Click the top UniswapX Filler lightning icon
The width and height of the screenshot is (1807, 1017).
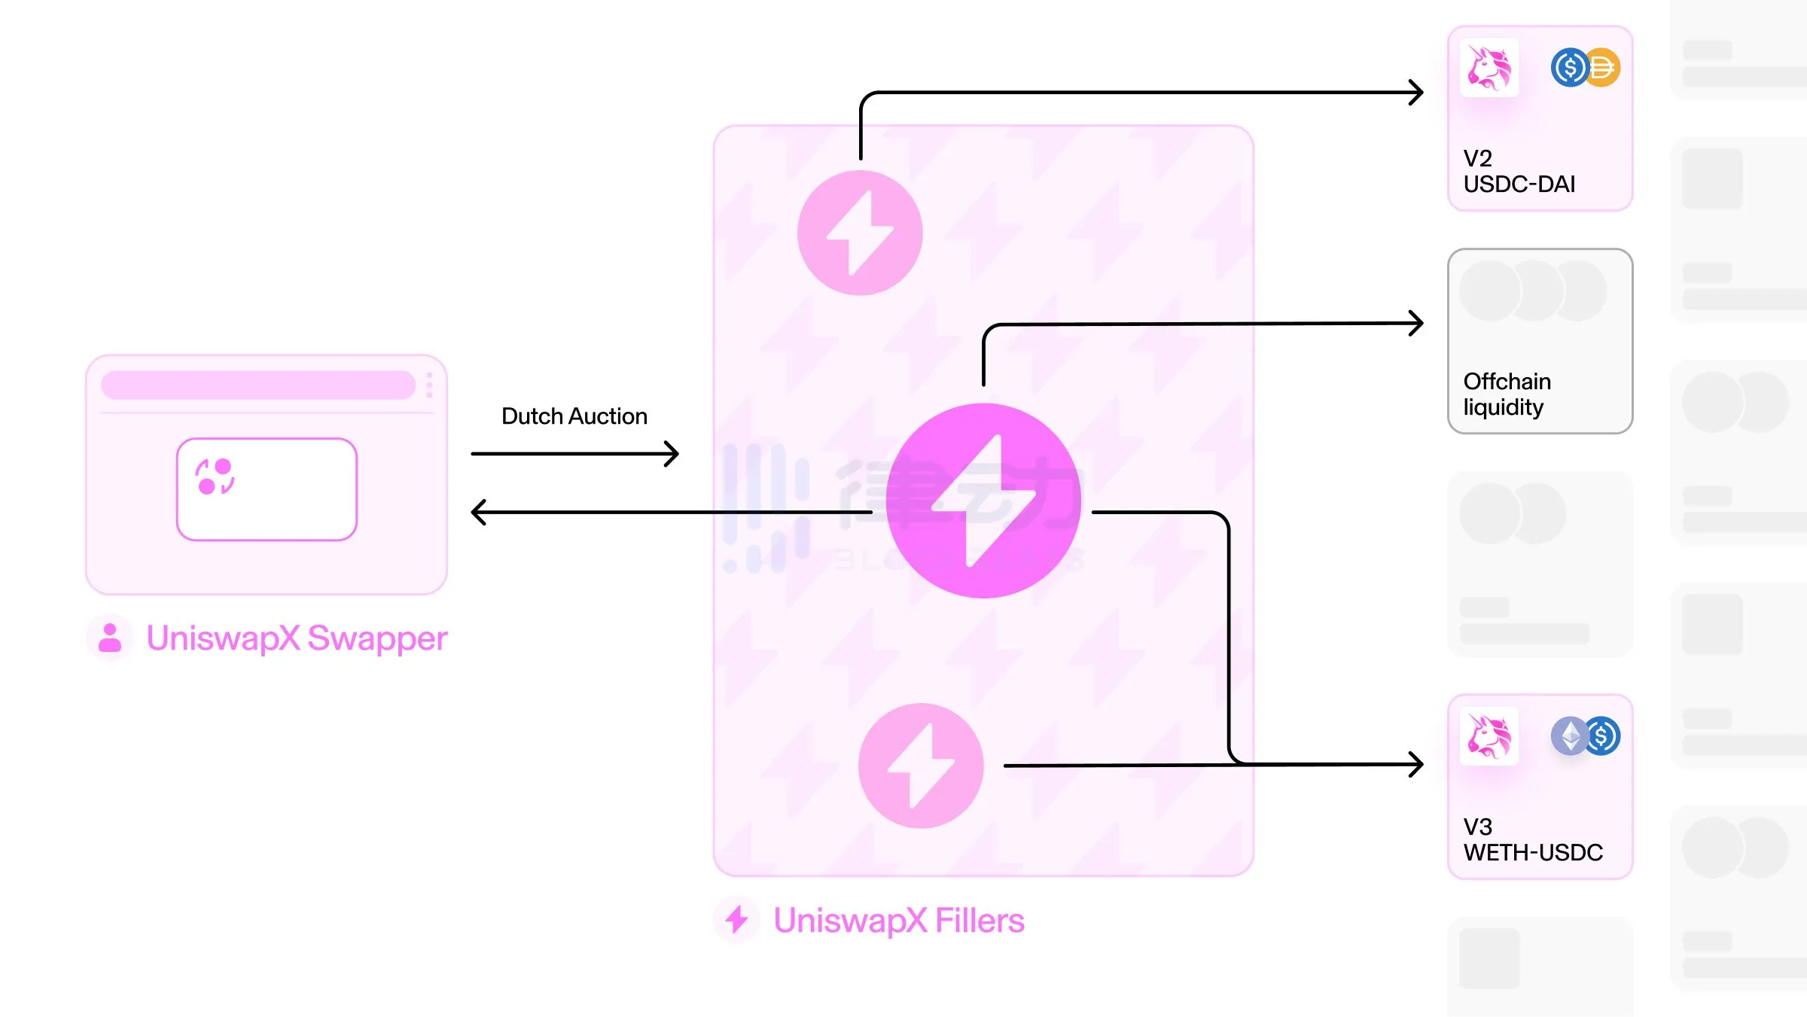coord(860,230)
